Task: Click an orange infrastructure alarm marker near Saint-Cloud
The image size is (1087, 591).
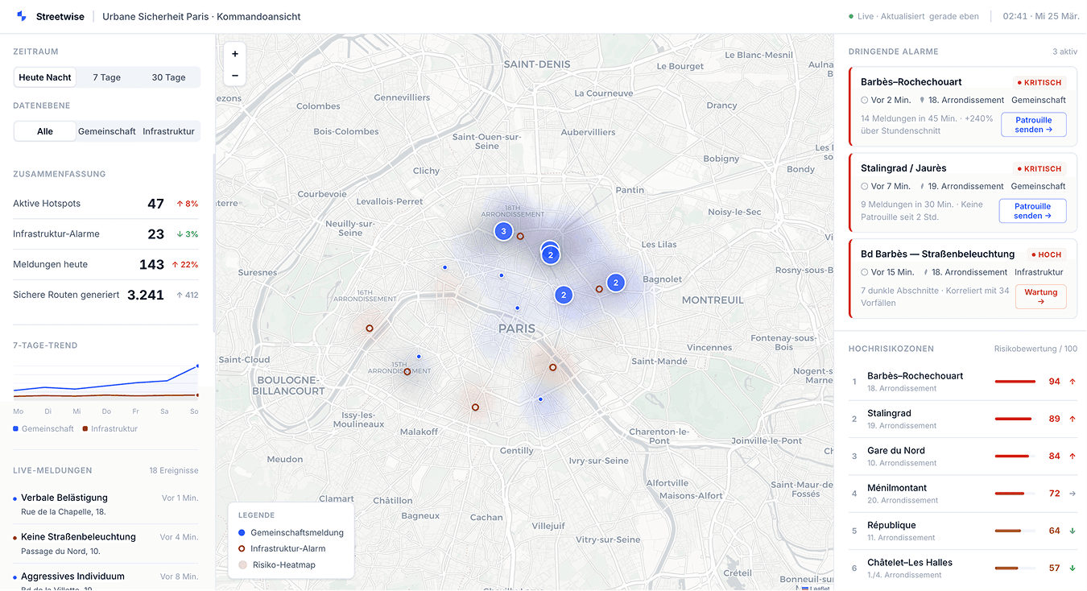Action: pos(370,328)
